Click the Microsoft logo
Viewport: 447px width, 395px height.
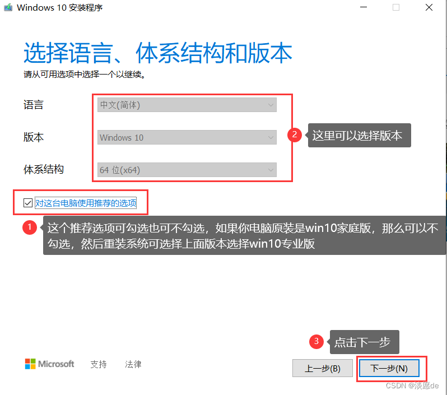point(50,364)
